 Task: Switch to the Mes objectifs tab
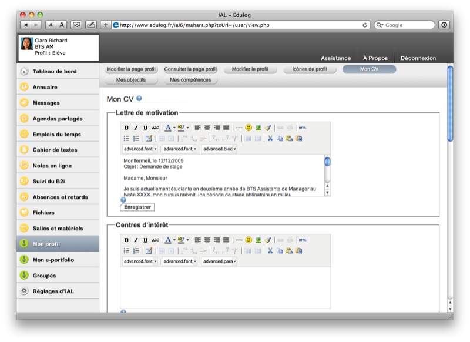131,80
